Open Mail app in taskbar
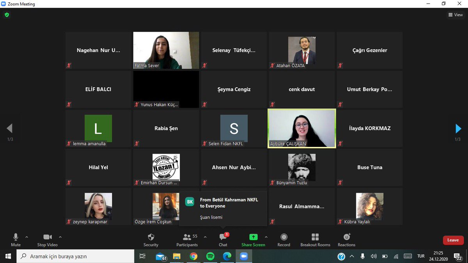The image size is (468, 263). 161,256
